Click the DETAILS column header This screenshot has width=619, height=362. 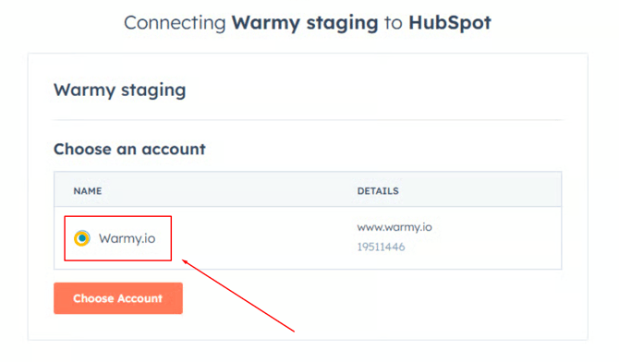pos(378,191)
